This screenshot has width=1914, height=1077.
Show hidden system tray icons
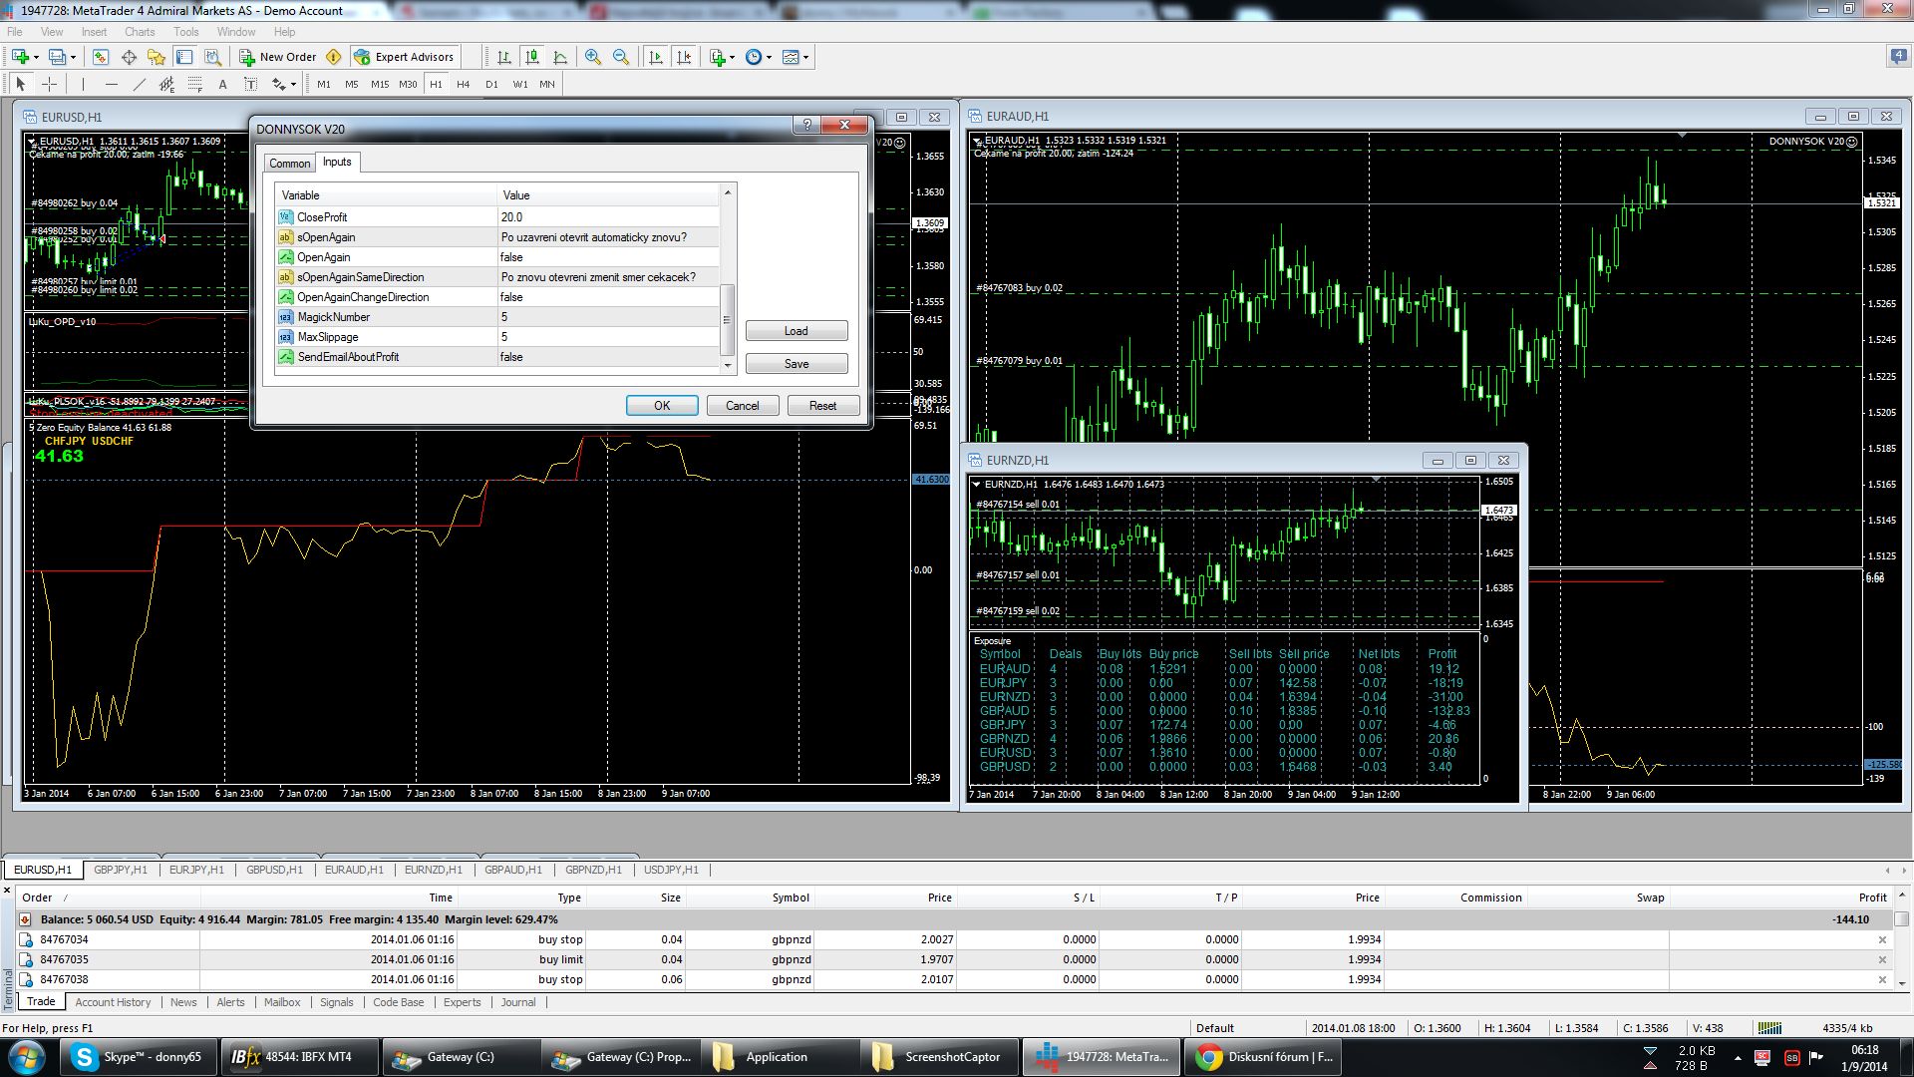(x=1738, y=1057)
